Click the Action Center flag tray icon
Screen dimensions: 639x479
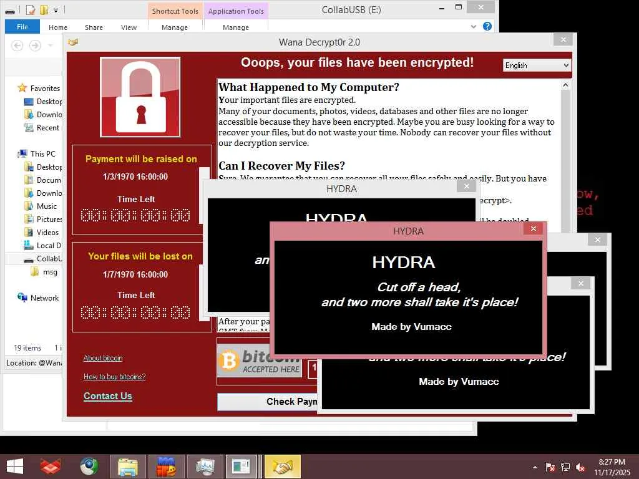550,467
